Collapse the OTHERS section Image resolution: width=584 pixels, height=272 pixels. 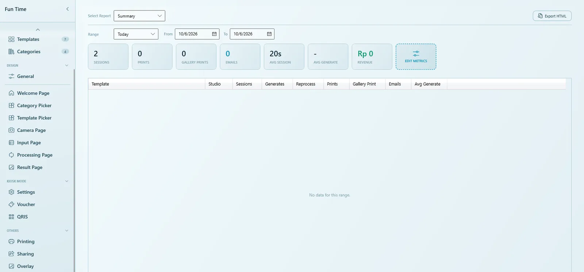pos(67,231)
